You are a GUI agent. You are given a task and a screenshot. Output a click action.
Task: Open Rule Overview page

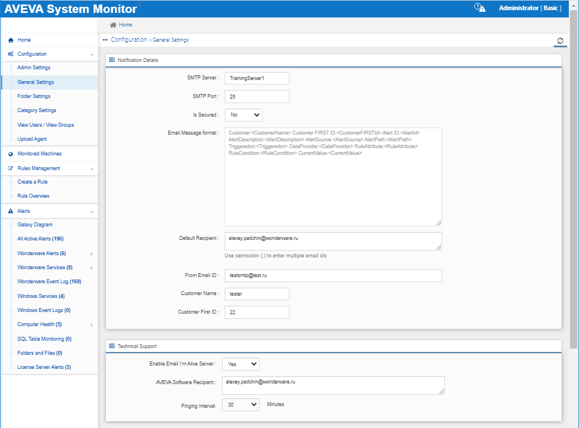(x=33, y=196)
